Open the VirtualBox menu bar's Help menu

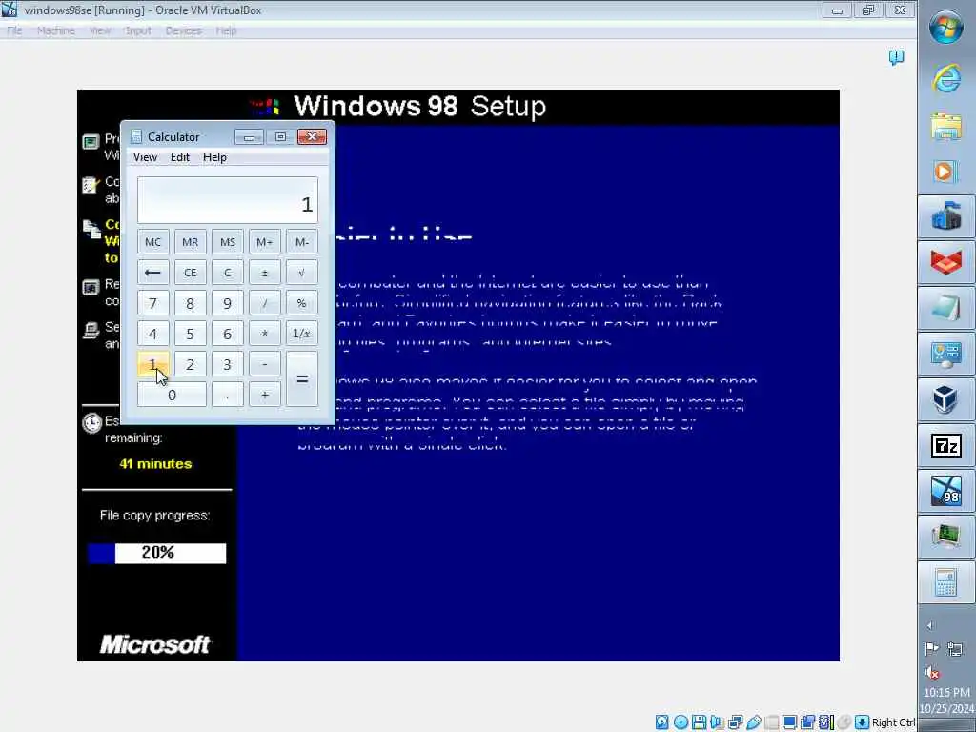click(x=226, y=30)
